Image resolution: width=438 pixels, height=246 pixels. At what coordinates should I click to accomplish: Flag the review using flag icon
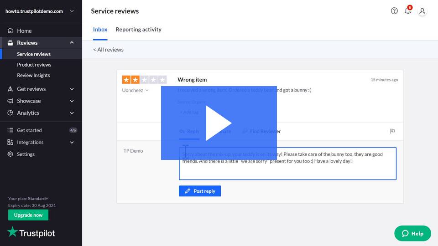click(x=392, y=131)
